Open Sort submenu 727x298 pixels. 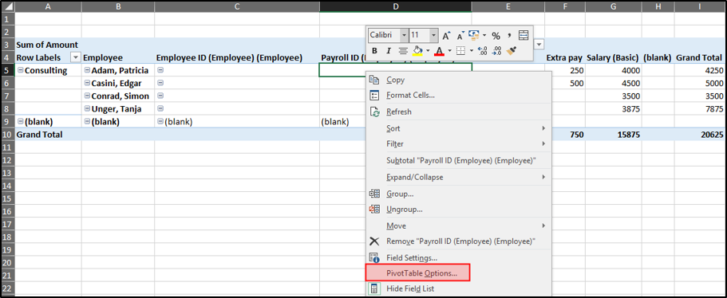coord(459,128)
